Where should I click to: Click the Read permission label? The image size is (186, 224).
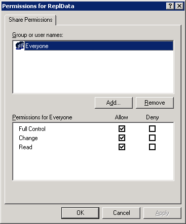pos(25,147)
